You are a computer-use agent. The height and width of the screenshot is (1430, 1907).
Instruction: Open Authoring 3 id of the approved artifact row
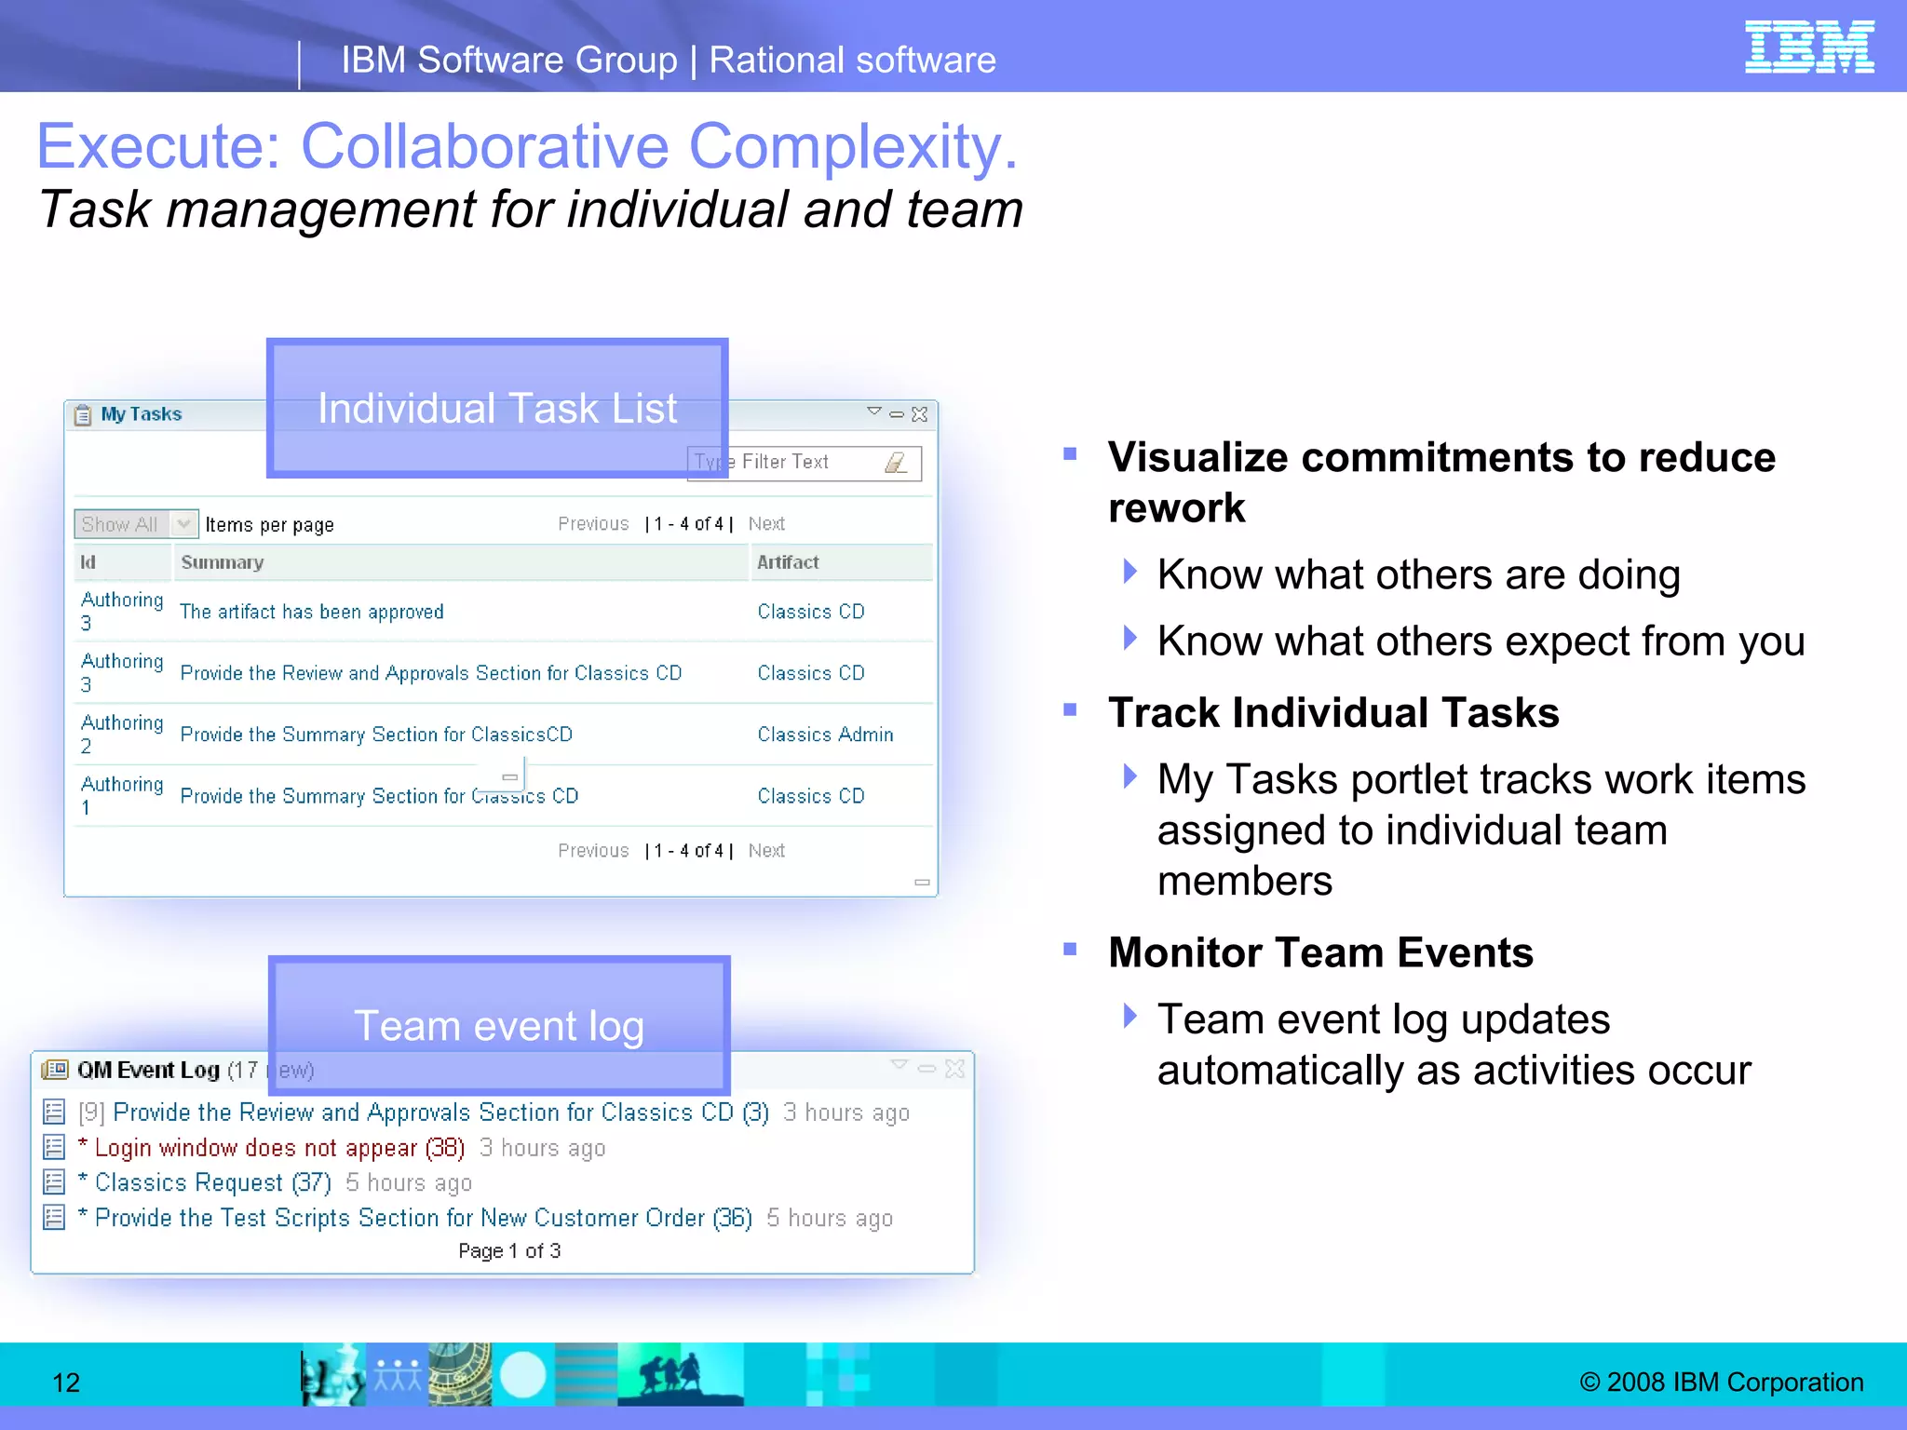click(122, 611)
